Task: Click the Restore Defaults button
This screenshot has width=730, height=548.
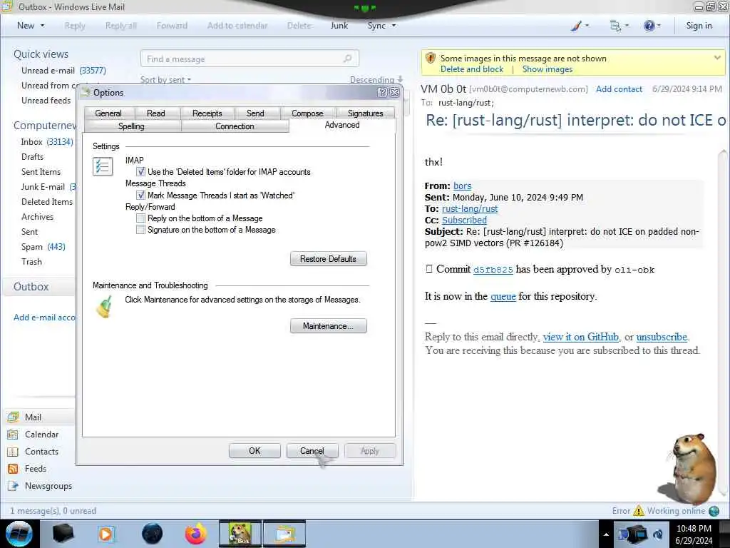Action: (328, 258)
